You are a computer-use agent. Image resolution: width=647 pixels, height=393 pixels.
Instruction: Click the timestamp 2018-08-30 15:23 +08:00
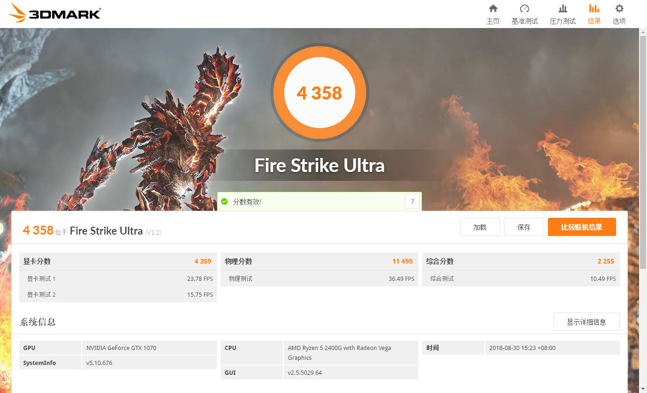click(553, 348)
